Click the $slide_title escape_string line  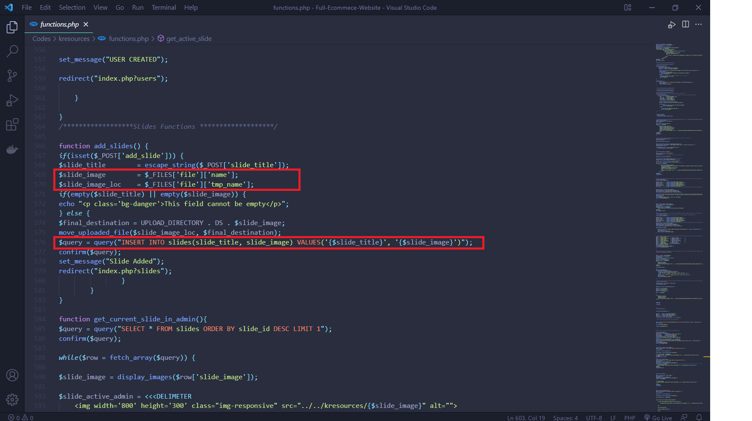pos(174,165)
